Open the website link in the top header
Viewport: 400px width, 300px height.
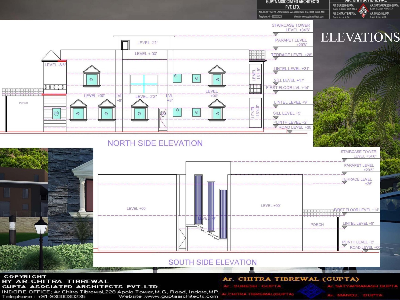pos(309,16)
